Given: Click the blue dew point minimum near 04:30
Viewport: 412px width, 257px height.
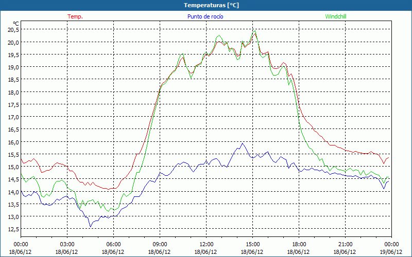Looking at the screenshot, I should 91,227.
